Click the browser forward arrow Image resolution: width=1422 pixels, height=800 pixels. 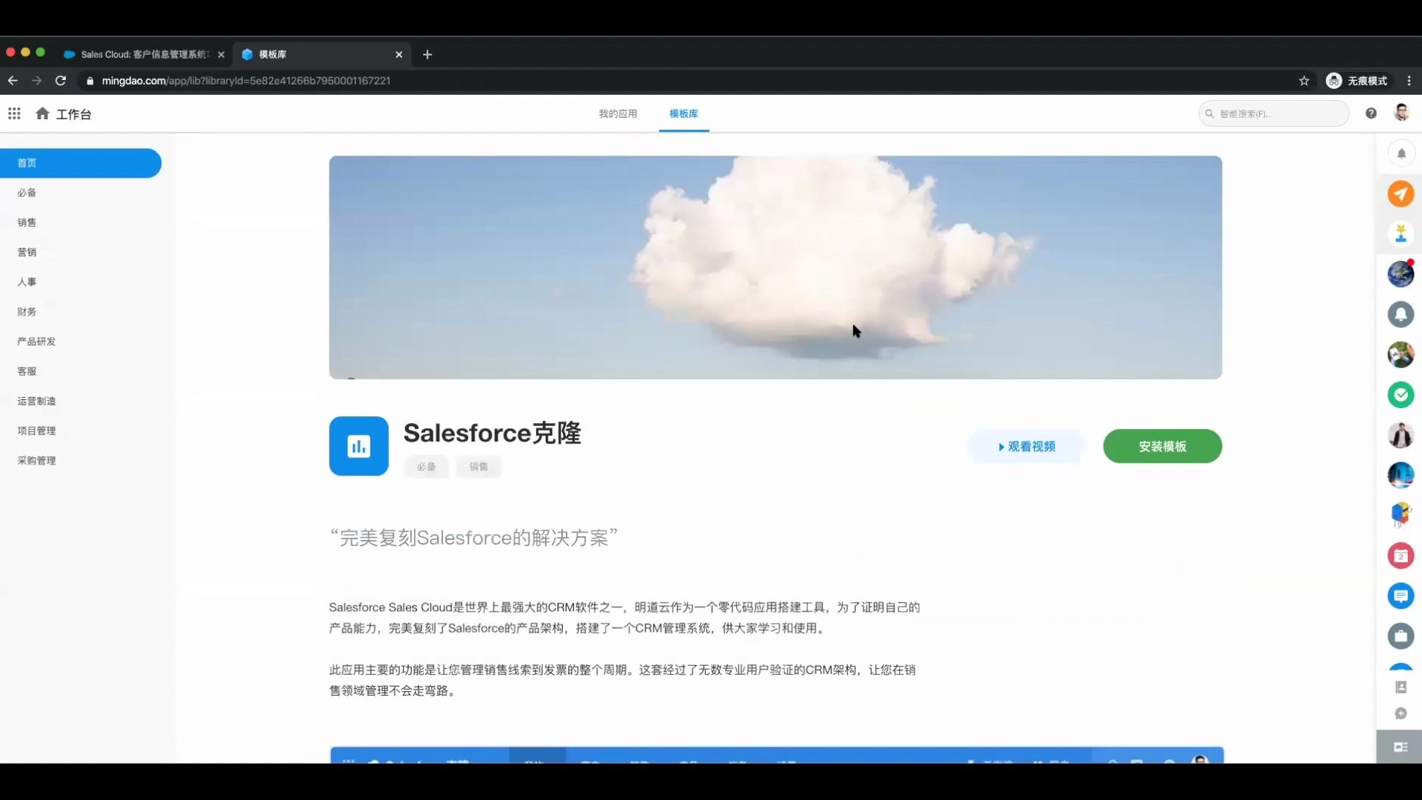(x=36, y=81)
